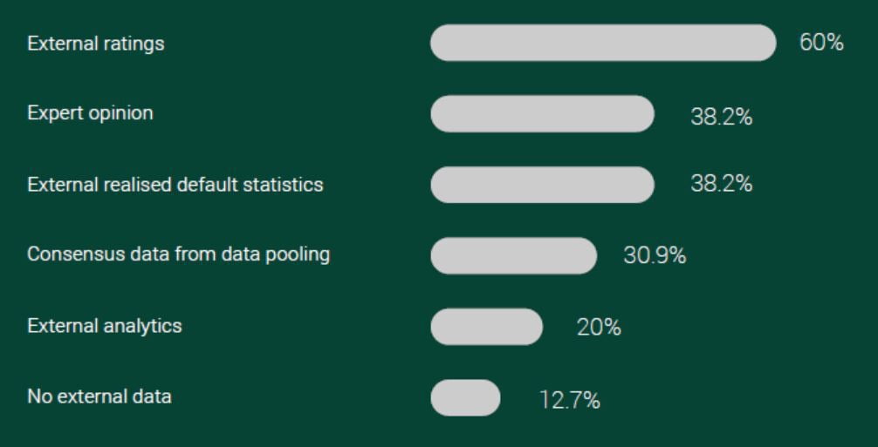The width and height of the screenshot is (878, 447).
Task: Click the Consensus data from data pooling label
Action: 179,254
